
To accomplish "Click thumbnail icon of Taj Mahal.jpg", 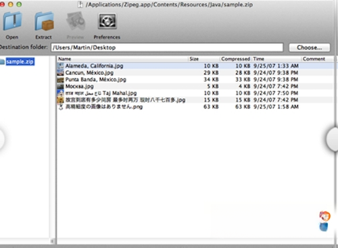I will click(x=60, y=93).
